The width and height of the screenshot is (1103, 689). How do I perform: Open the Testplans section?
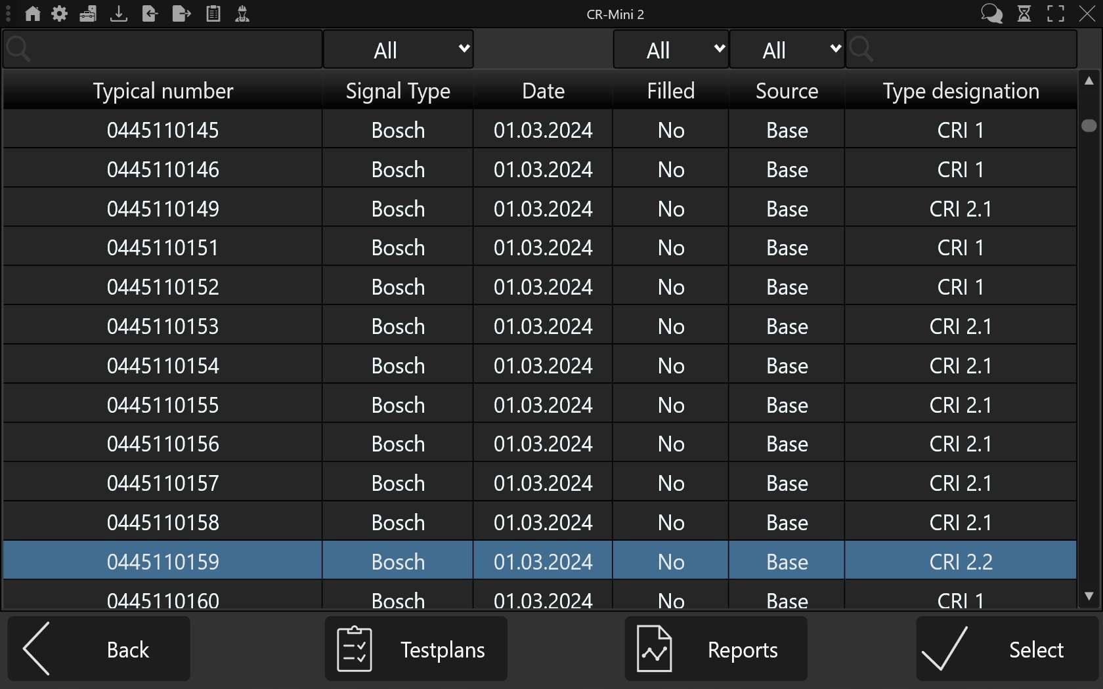416,649
